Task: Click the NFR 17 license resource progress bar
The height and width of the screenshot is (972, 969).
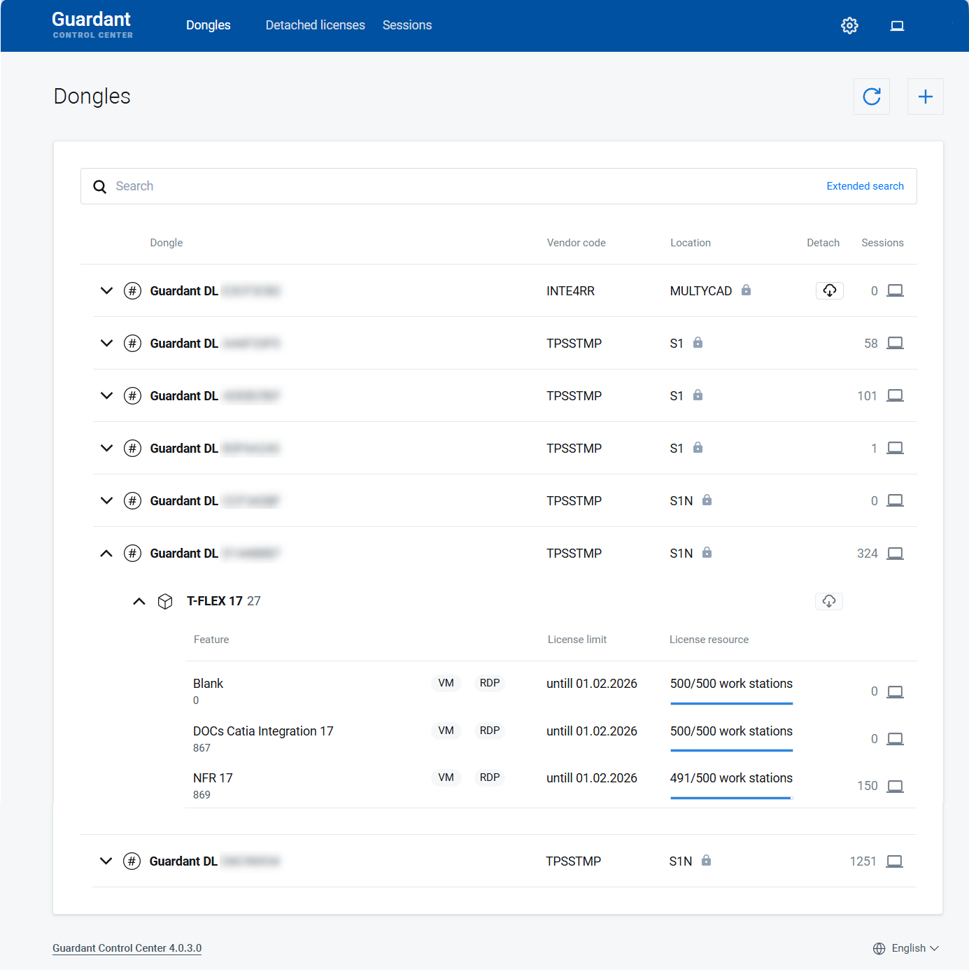Action: click(732, 798)
